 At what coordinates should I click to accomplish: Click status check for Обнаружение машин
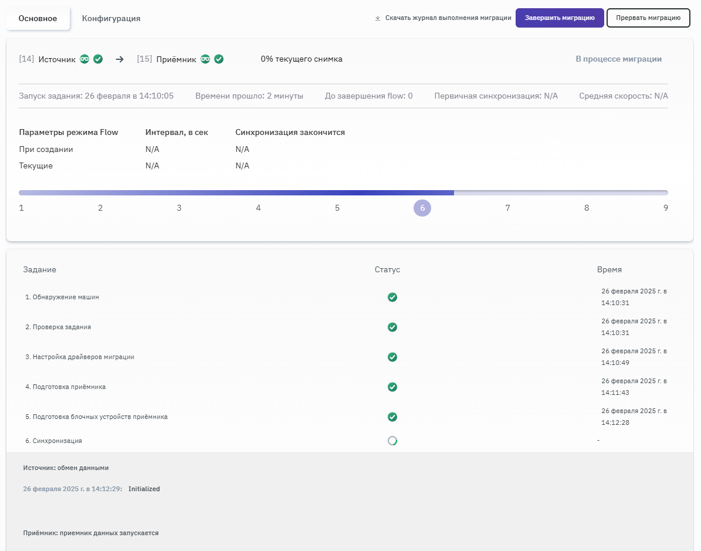click(x=392, y=298)
